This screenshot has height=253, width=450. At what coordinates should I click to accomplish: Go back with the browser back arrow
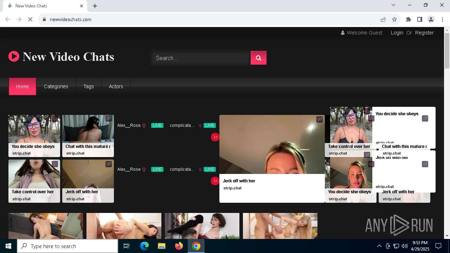click(x=8, y=19)
